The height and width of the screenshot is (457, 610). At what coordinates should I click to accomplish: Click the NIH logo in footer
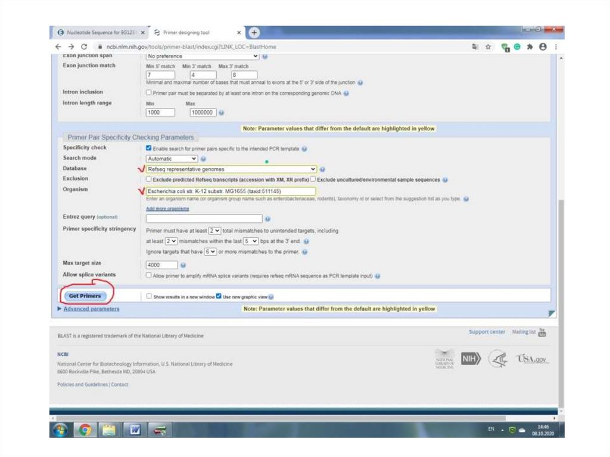tap(471, 358)
